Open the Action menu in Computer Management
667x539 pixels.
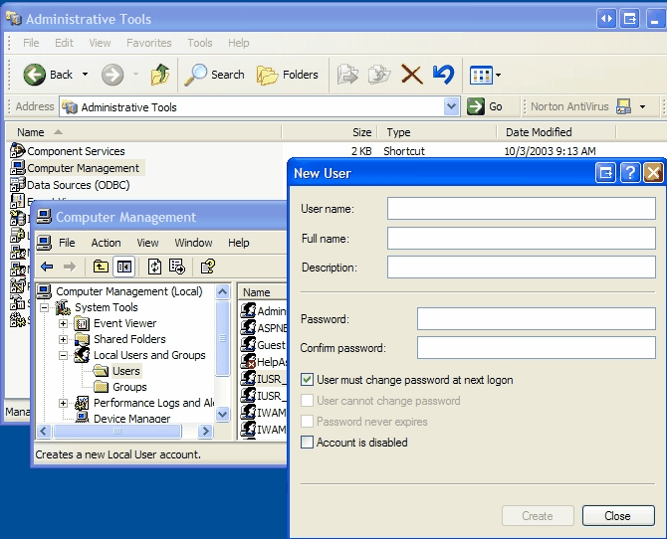coord(106,243)
